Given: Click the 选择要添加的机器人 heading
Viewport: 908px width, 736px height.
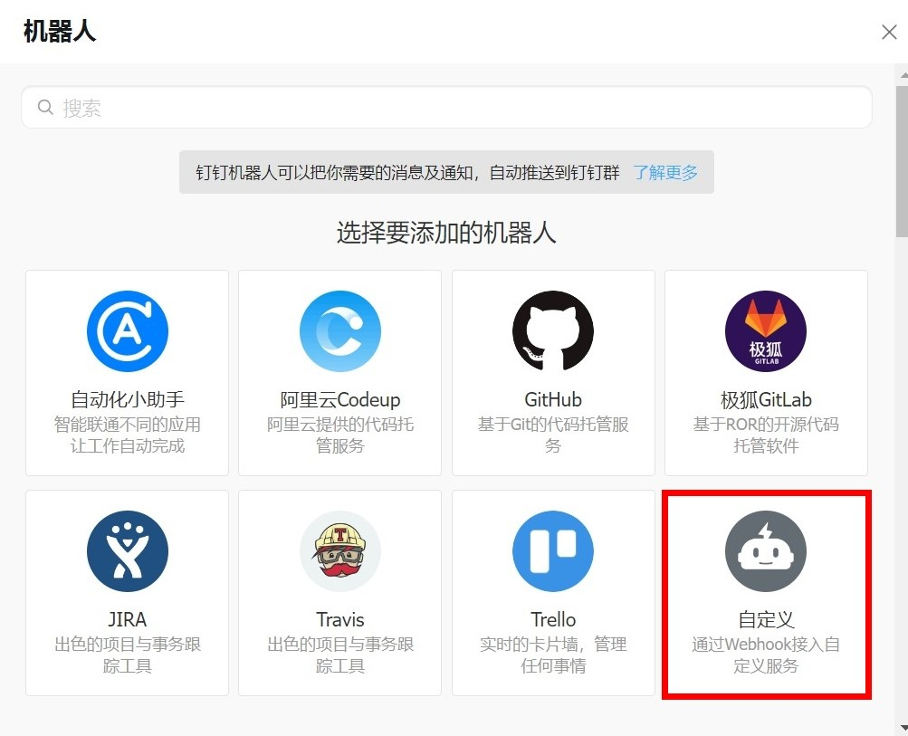Looking at the screenshot, I should point(446,233).
